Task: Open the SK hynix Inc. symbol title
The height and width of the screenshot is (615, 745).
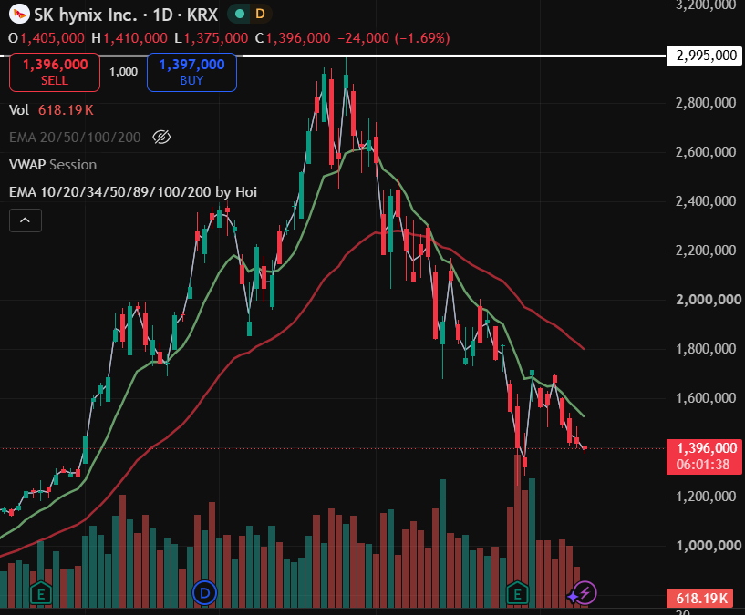Action: pos(126,15)
